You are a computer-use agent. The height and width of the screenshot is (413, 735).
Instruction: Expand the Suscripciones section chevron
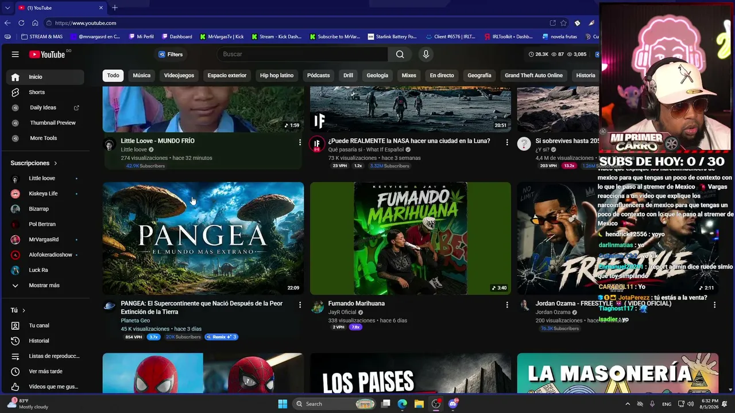(55, 163)
